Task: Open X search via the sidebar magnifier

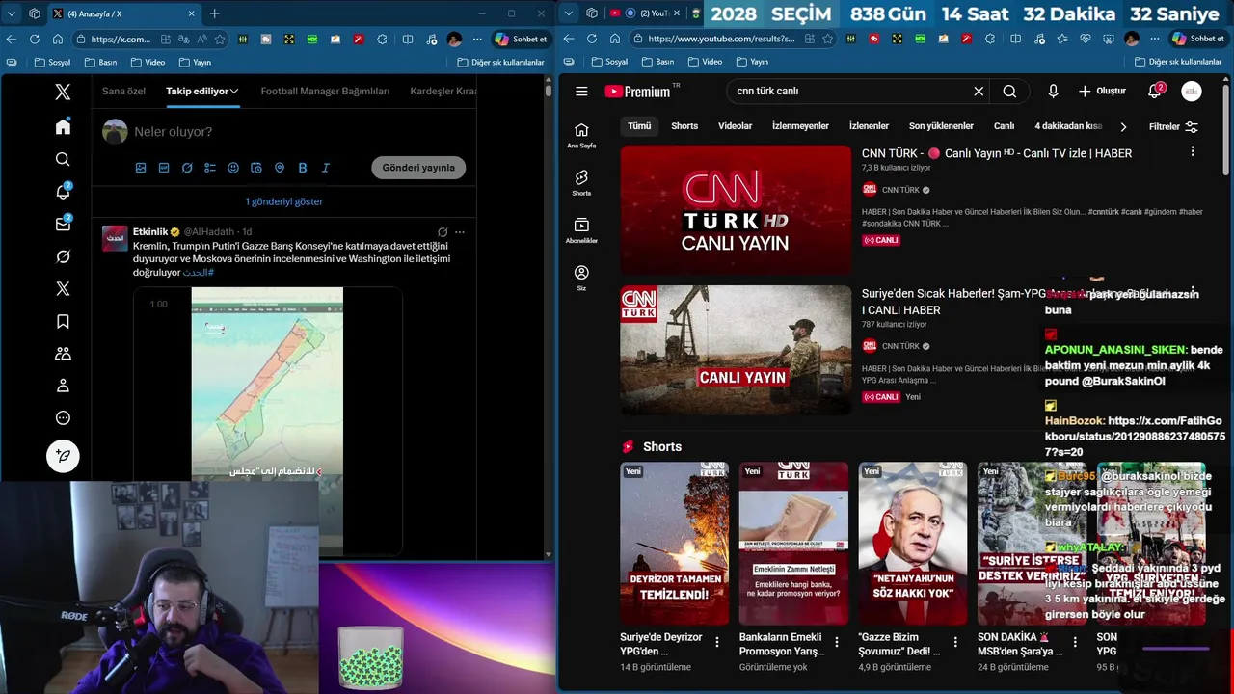Action: (x=63, y=159)
